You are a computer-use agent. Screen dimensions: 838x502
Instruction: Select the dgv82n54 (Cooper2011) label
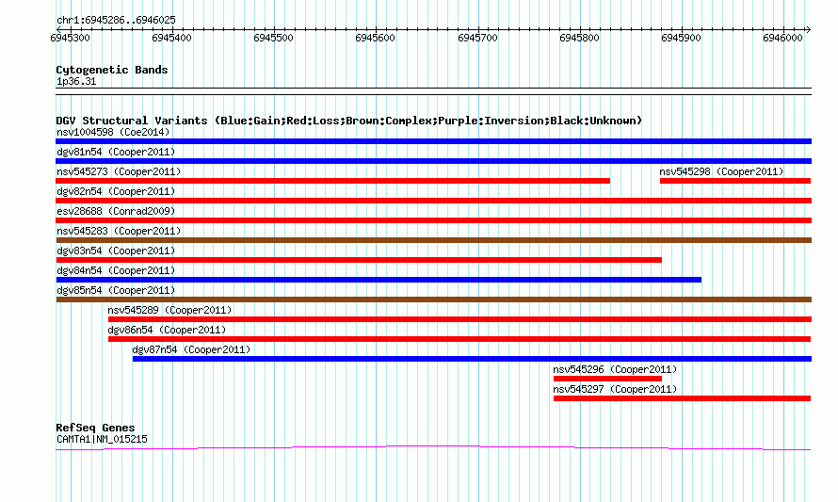[x=116, y=191]
